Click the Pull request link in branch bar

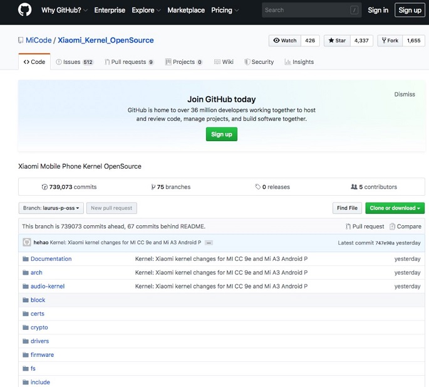click(365, 226)
